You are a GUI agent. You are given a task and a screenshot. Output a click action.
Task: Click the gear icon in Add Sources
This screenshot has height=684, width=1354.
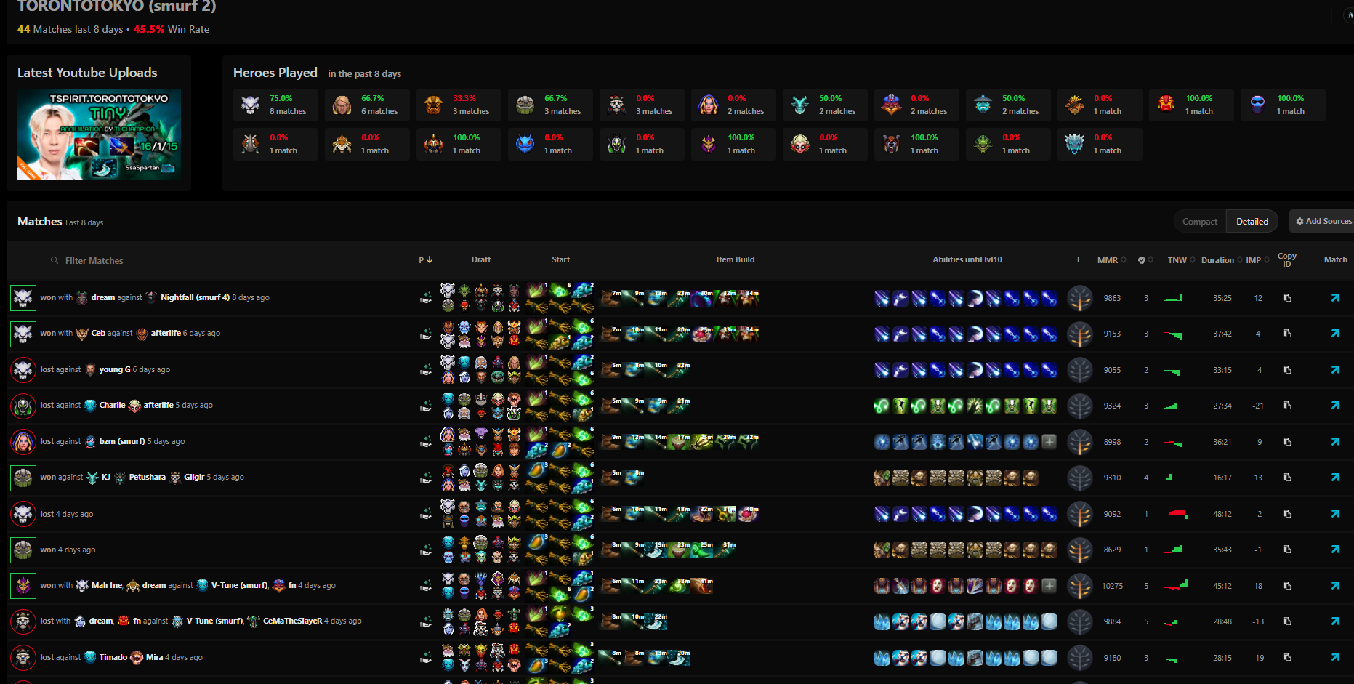tap(1299, 221)
